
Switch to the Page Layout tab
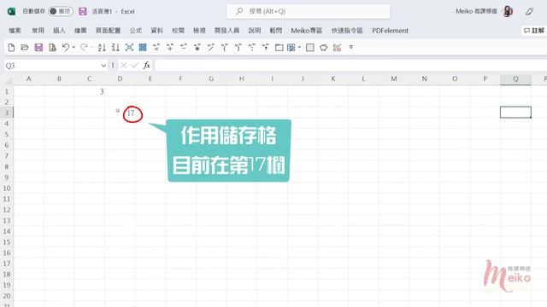109,31
